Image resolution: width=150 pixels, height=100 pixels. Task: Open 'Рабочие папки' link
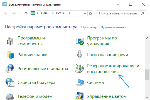pos(33,55)
